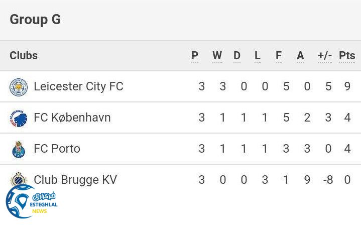Click the Clubs column header
This screenshot has height=228, width=361.
24,55
